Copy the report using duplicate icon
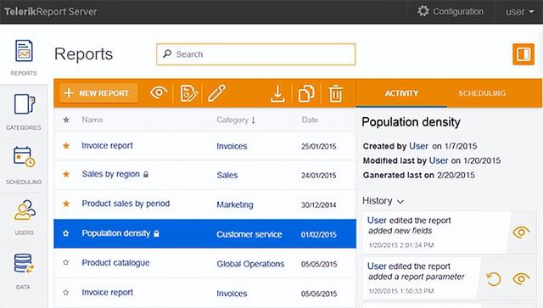The width and height of the screenshot is (543, 308). pyautogui.click(x=306, y=93)
